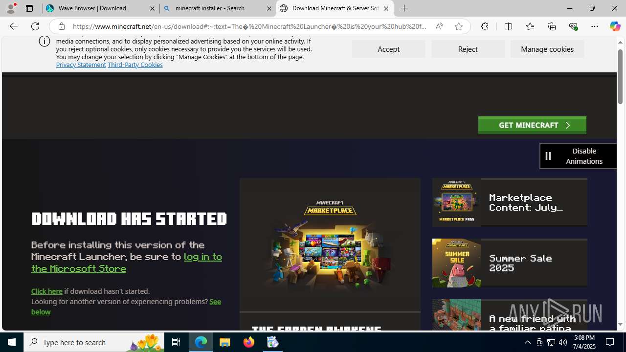Close the Download Minecraft tab
Viewport: 626px width, 352px height.
point(386,8)
